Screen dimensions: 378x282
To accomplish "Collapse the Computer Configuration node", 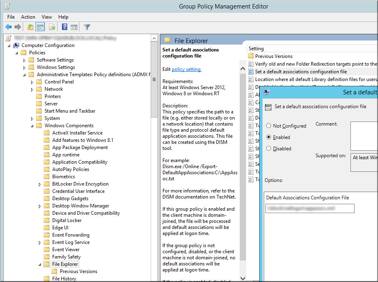I will pos(9,46).
